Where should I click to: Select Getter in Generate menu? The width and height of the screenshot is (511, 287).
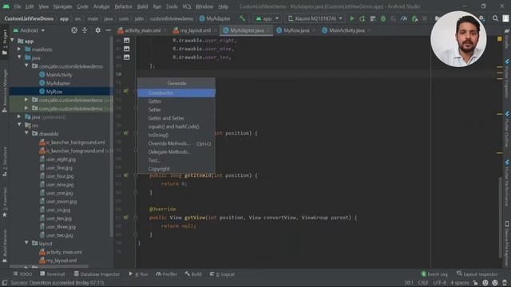[176, 101]
